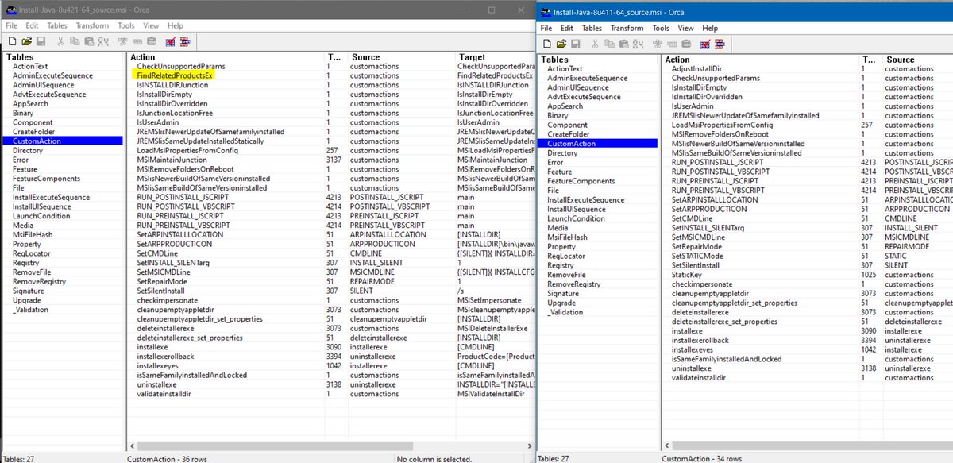Click MSISetImpersonate target cell

point(489,300)
